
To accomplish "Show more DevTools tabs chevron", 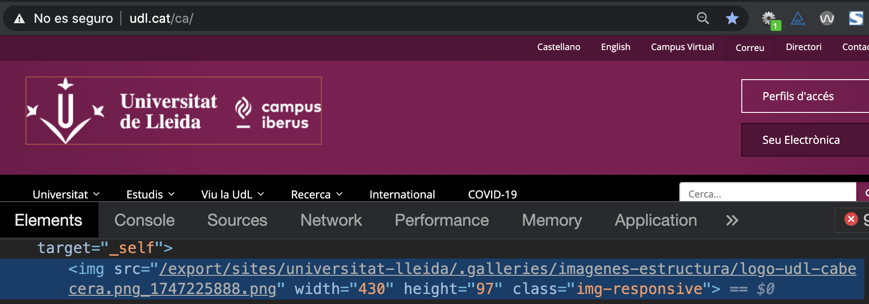I will [732, 220].
